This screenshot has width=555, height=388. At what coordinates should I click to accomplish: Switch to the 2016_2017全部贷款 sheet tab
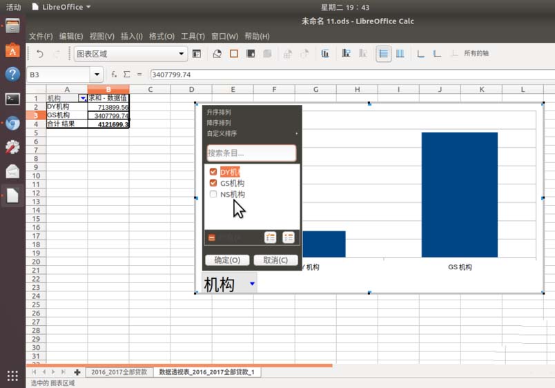point(119,372)
